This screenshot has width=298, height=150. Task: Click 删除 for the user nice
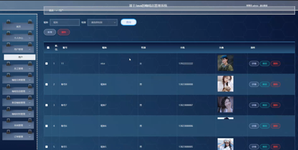click(x=275, y=64)
